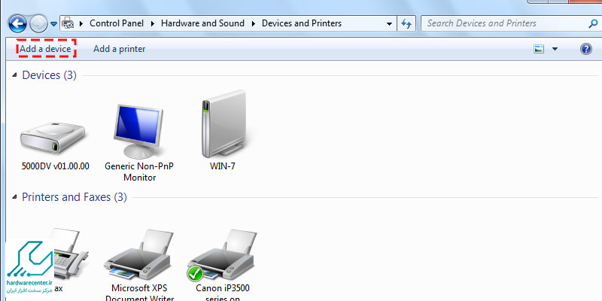Image resolution: width=602 pixels, height=301 pixels.
Task: Select the WIN-7 computer device icon
Action: click(x=223, y=124)
